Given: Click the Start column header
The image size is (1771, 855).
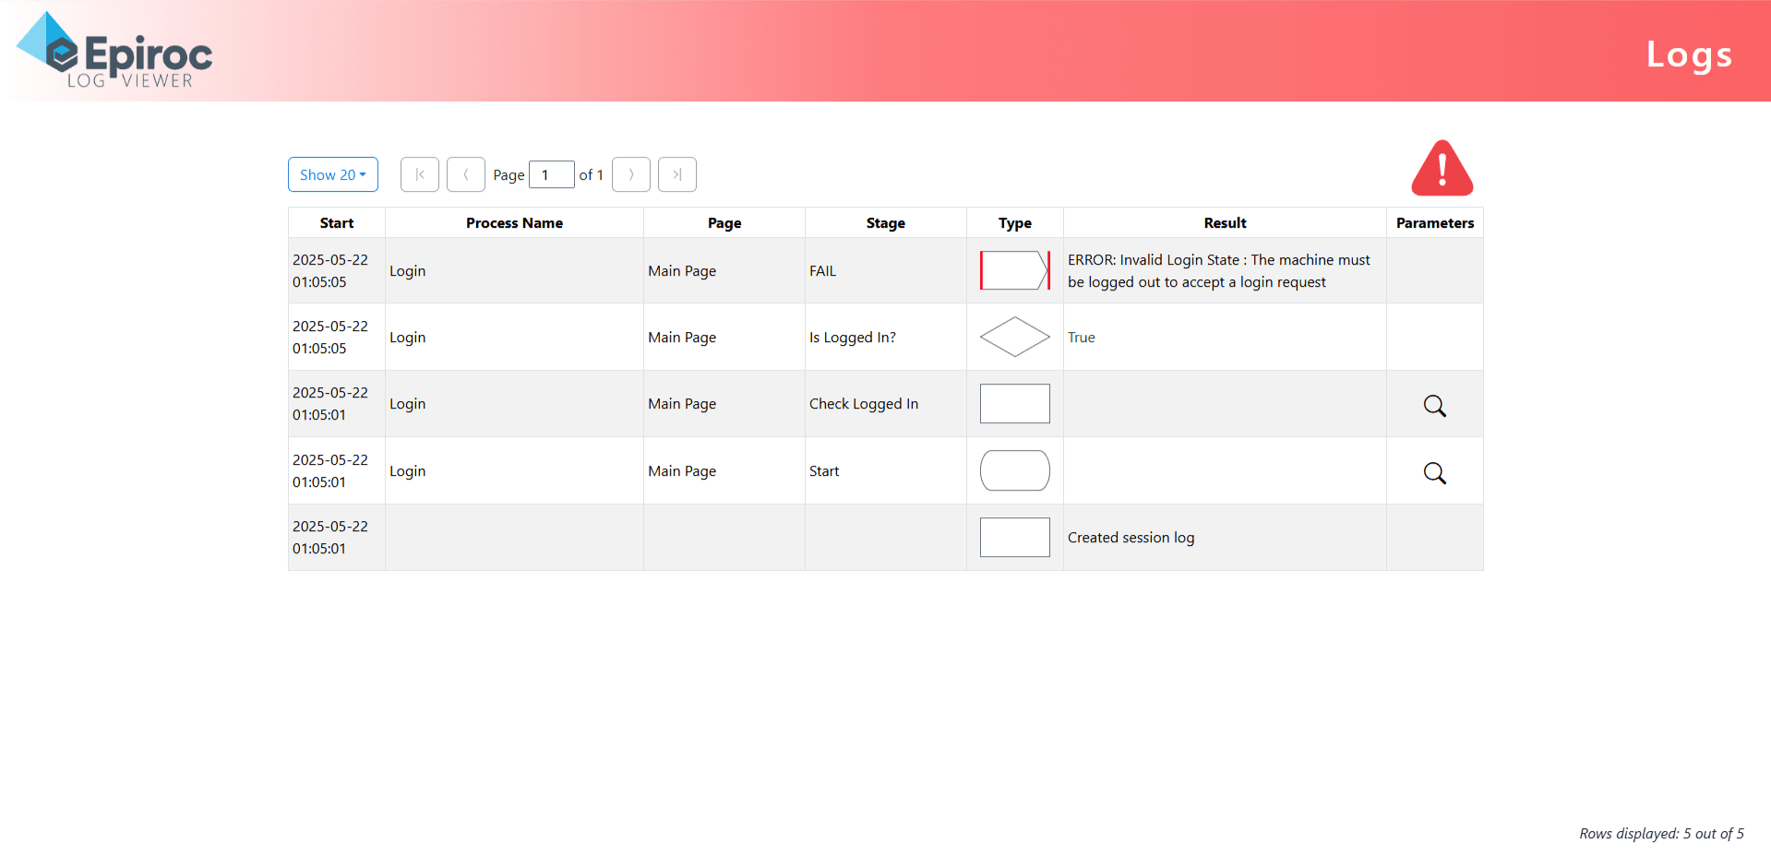Looking at the screenshot, I should (x=336, y=223).
